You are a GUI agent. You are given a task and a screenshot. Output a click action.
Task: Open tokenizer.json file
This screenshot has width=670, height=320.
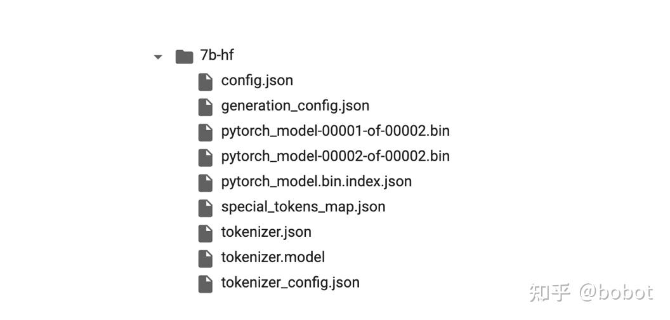click(x=266, y=232)
